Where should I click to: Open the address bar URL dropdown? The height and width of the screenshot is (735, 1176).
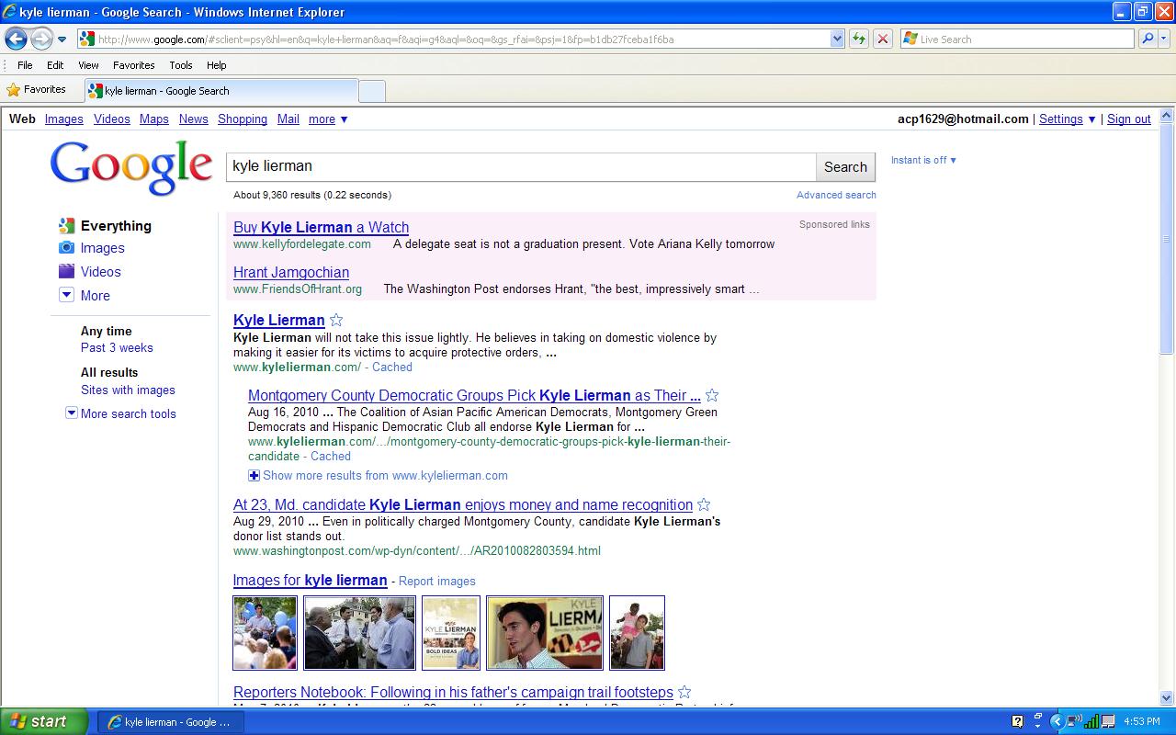pyautogui.click(x=837, y=39)
